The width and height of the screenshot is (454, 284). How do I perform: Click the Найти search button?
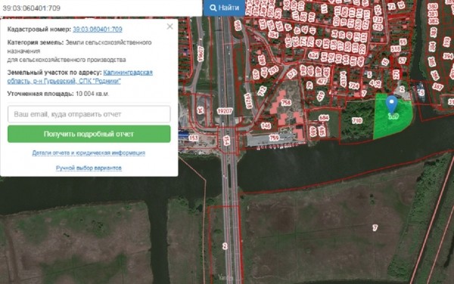pyautogui.click(x=225, y=8)
